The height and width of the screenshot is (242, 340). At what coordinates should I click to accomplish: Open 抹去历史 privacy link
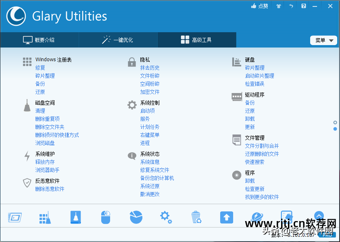[x=150, y=68]
